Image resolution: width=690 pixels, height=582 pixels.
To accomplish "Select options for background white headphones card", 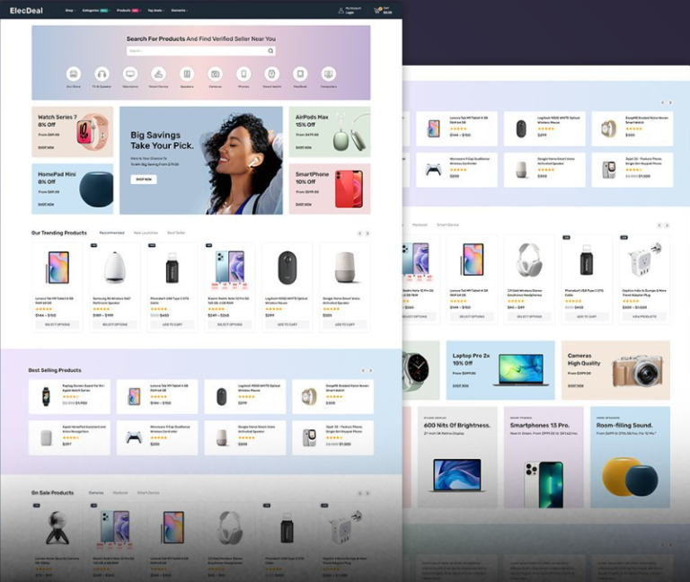I will [x=529, y=316].
